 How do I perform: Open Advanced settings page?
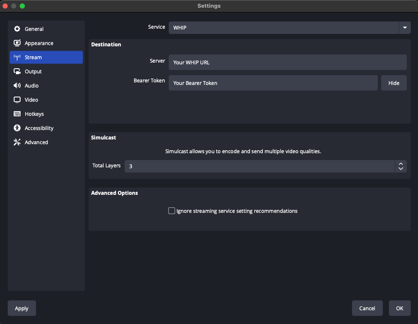pyautogui.click(x=46, y=142)
